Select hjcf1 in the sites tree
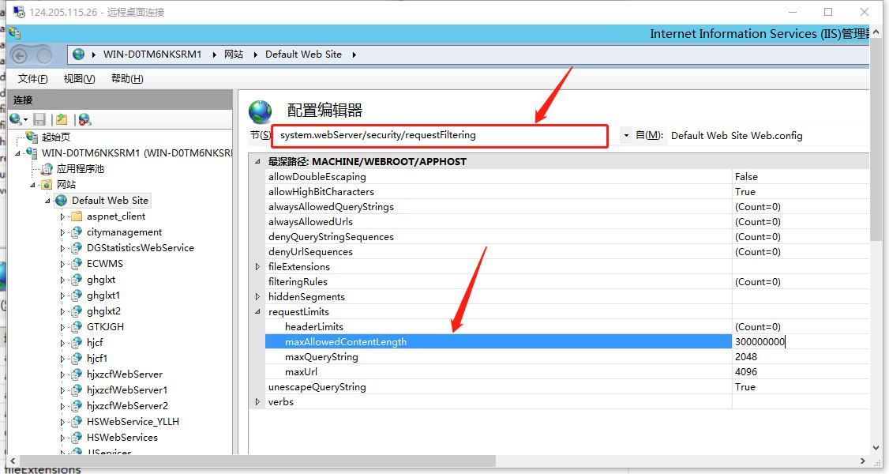889x474 pixels. point(97,359)
